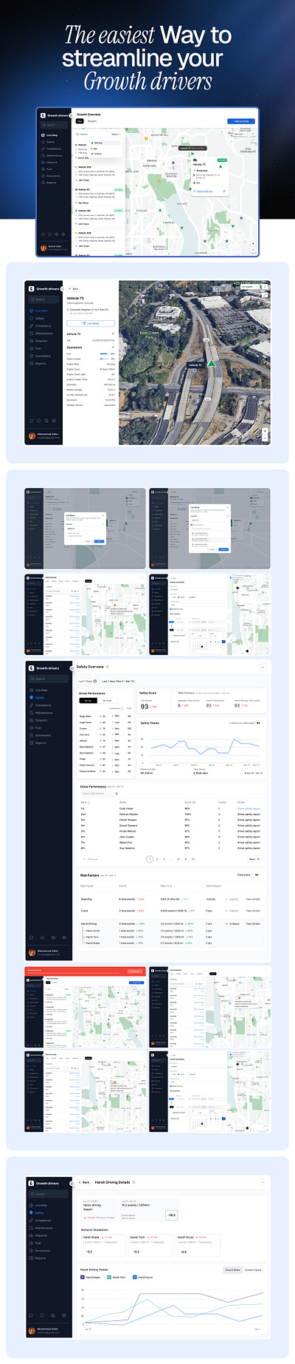Select Event Count tab in Harsh Driving Trends
The width and height of the screenshot is (295, 1364).
point(253,1269)
